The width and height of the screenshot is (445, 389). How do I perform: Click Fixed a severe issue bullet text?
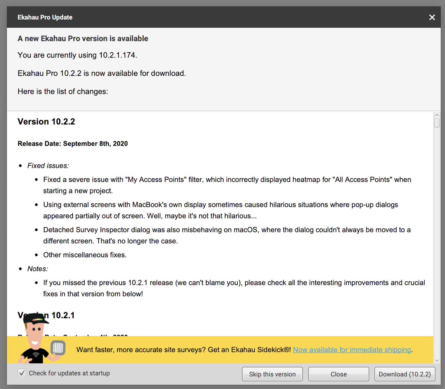[227, 185]
